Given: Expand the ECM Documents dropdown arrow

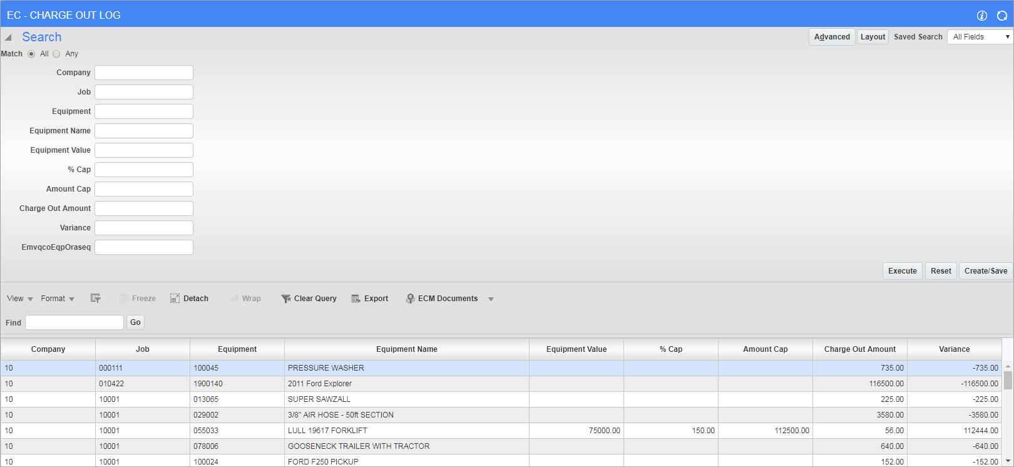Looking at the screenshot, I should tap(491, 299).
